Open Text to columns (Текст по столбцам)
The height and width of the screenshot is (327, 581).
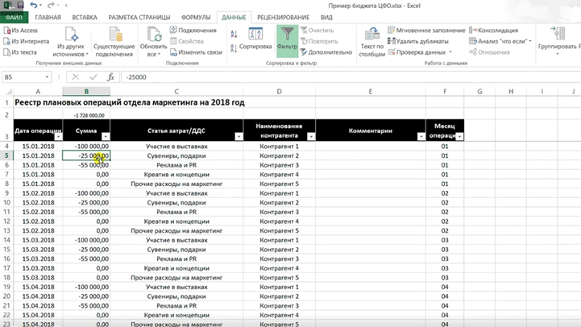371,42
